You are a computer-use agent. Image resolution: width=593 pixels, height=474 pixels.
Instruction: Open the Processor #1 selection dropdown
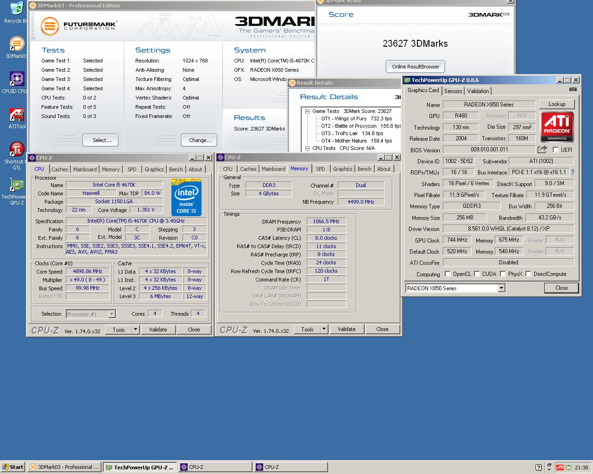pos(112,314)
